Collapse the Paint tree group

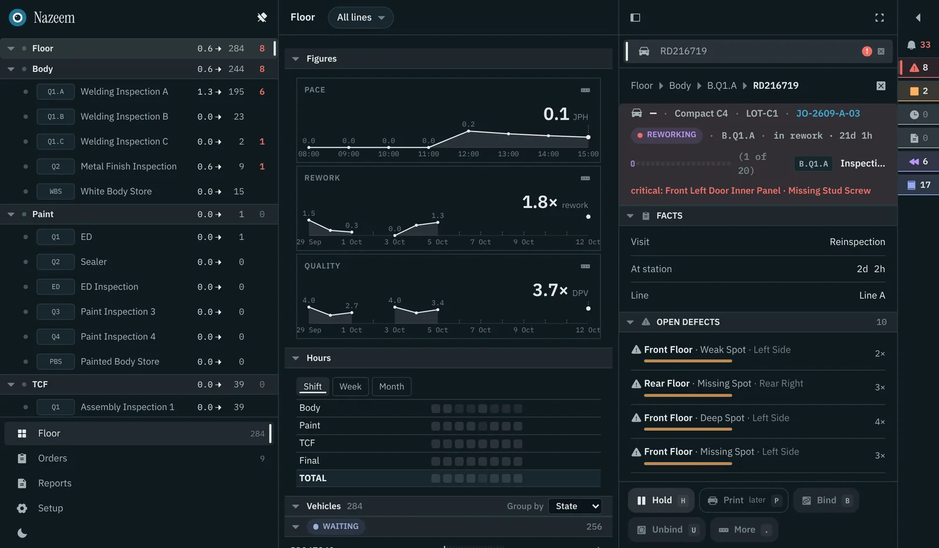pyautogui.click(x=11, y=215)
